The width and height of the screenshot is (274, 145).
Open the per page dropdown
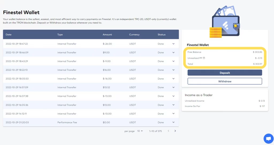[140, 131]
